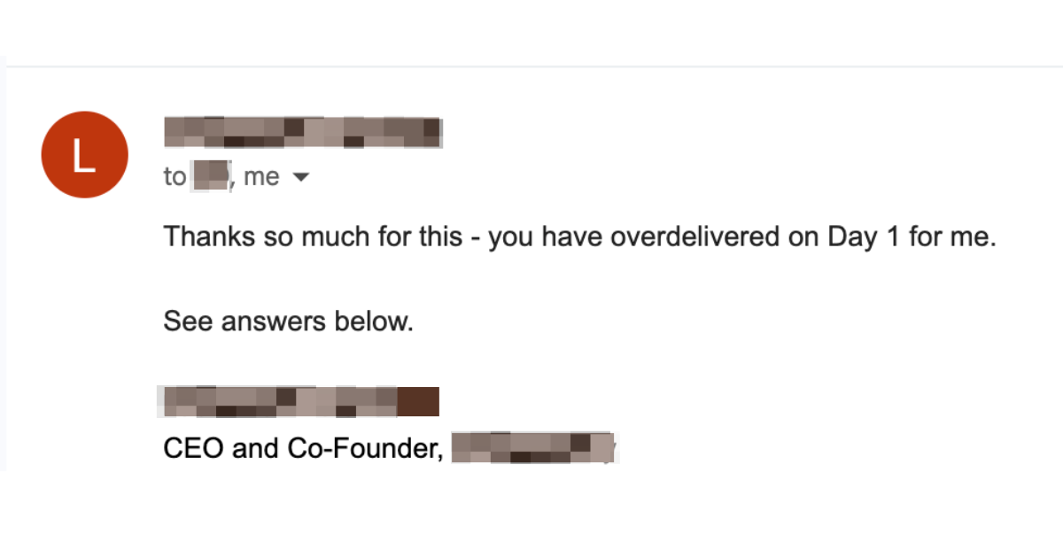Click the letter L inside the avatar circle

tap(84, 157)
